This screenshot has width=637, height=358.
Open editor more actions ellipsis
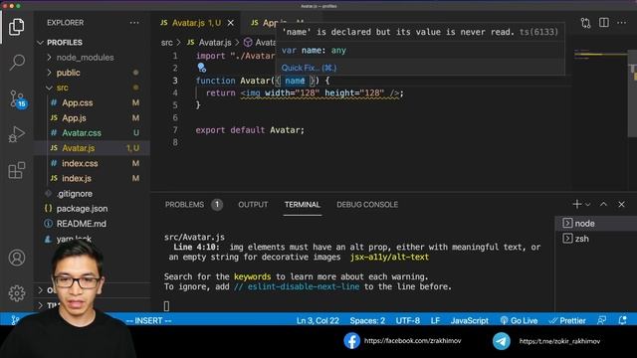(x=621, y=23)
